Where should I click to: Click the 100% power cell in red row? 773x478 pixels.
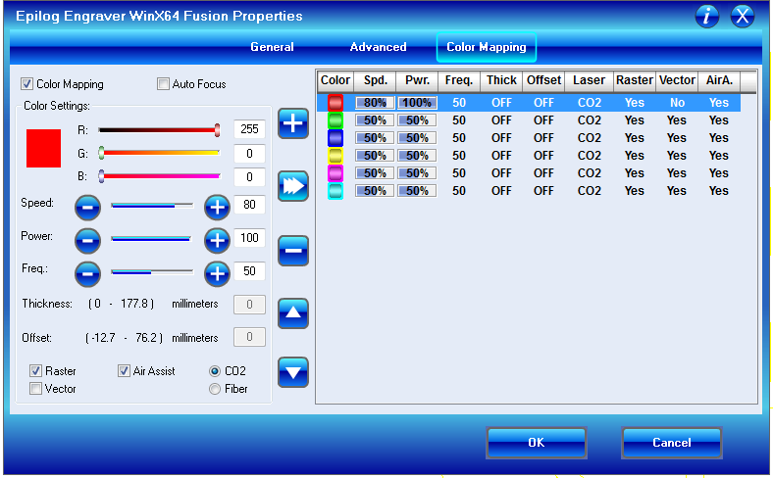[x=417, y=103]
